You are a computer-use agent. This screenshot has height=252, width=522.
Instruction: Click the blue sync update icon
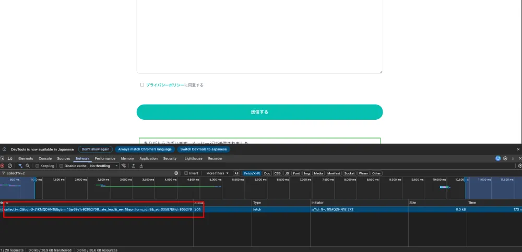498,158
